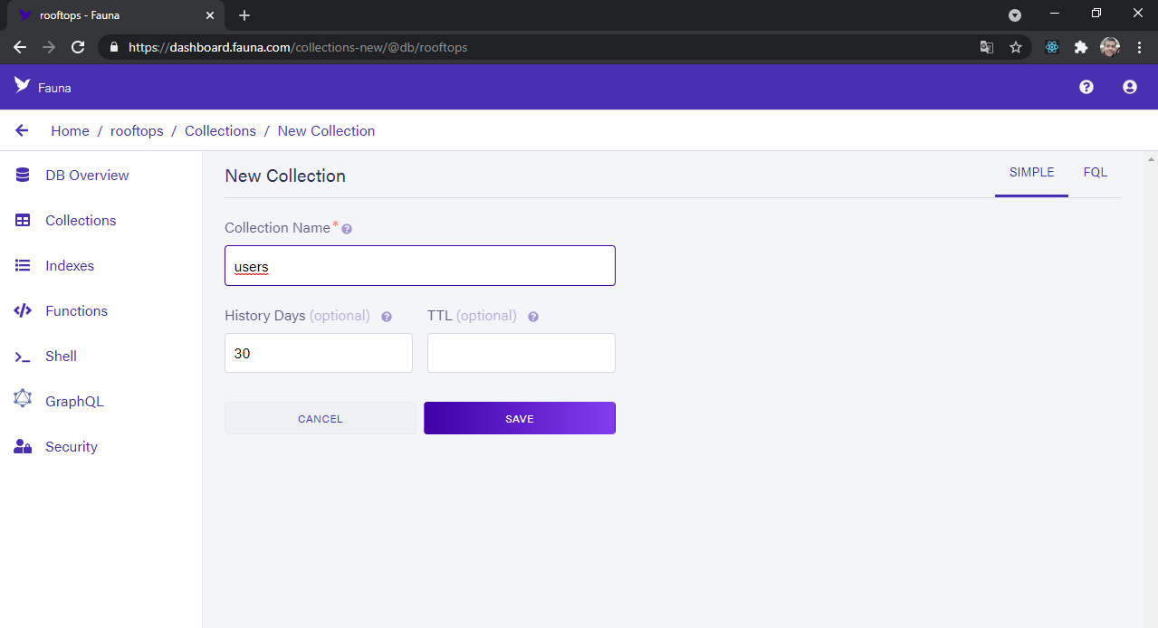Click the Functions code icon
The width and height of the screenshot is (1158, 628).
click(23, 311)
